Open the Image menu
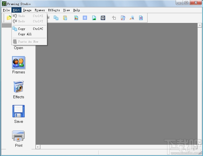Screen dimensions: 203x156 click(27, 10)
